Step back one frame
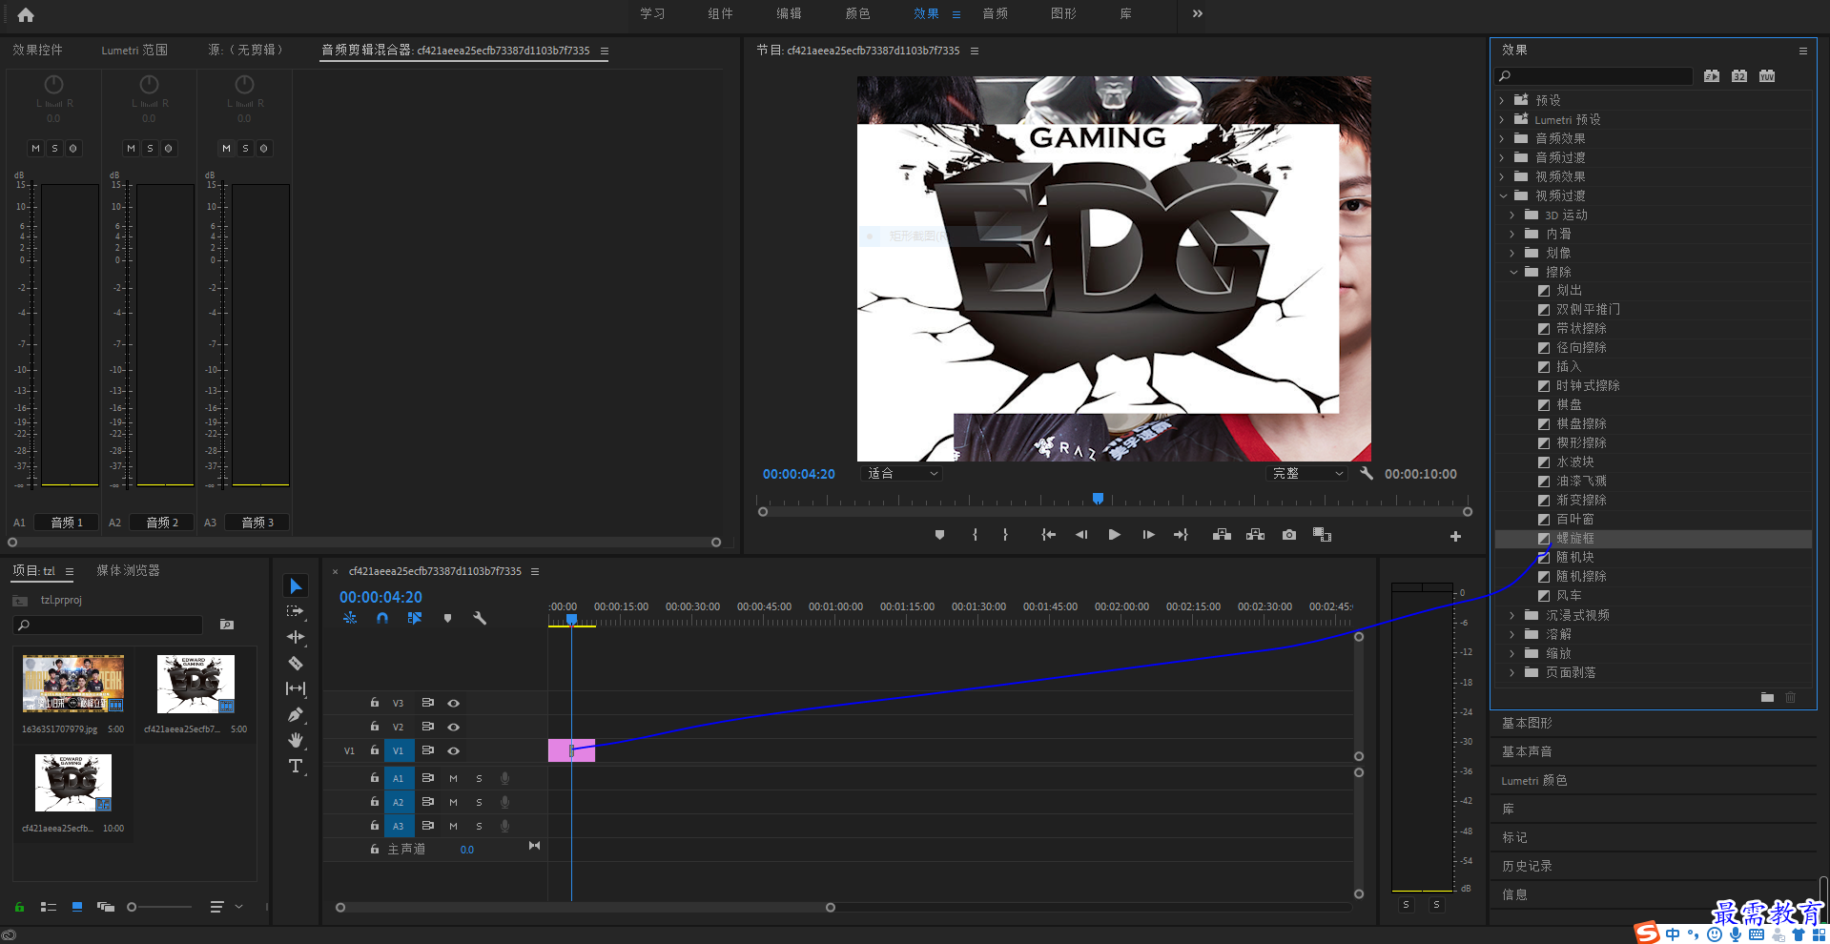The height and width of the screenshot is (944, 1830). pos(1081,535)
